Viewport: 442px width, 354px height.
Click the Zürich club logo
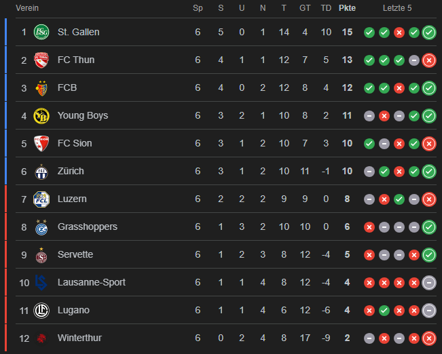click(x=42, y=171)
